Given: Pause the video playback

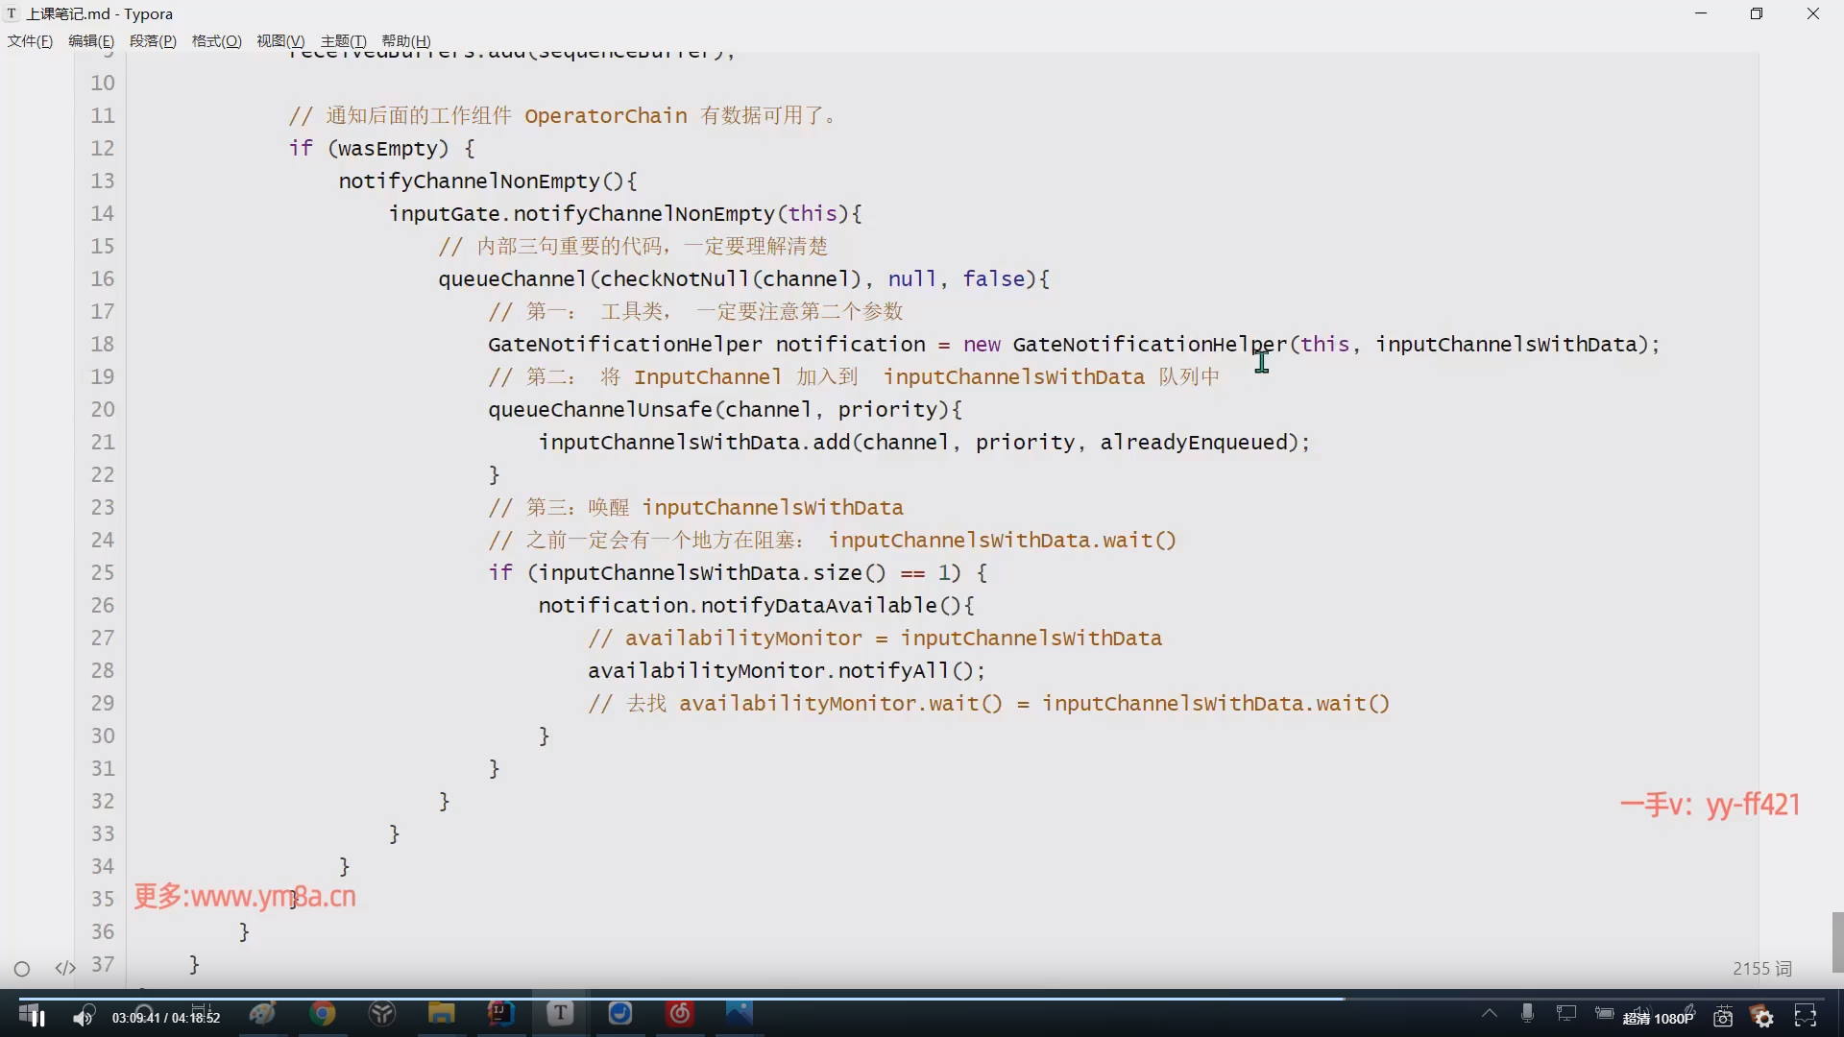Looking at the screenshot, I should [x=36, y=1017].
